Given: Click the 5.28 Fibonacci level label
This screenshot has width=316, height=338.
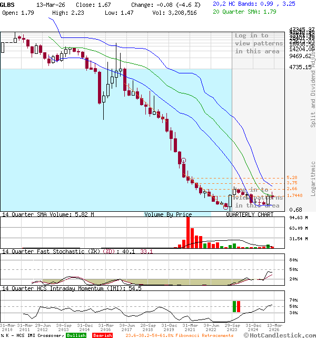Looking at the screenshot, I should point(292,177).
